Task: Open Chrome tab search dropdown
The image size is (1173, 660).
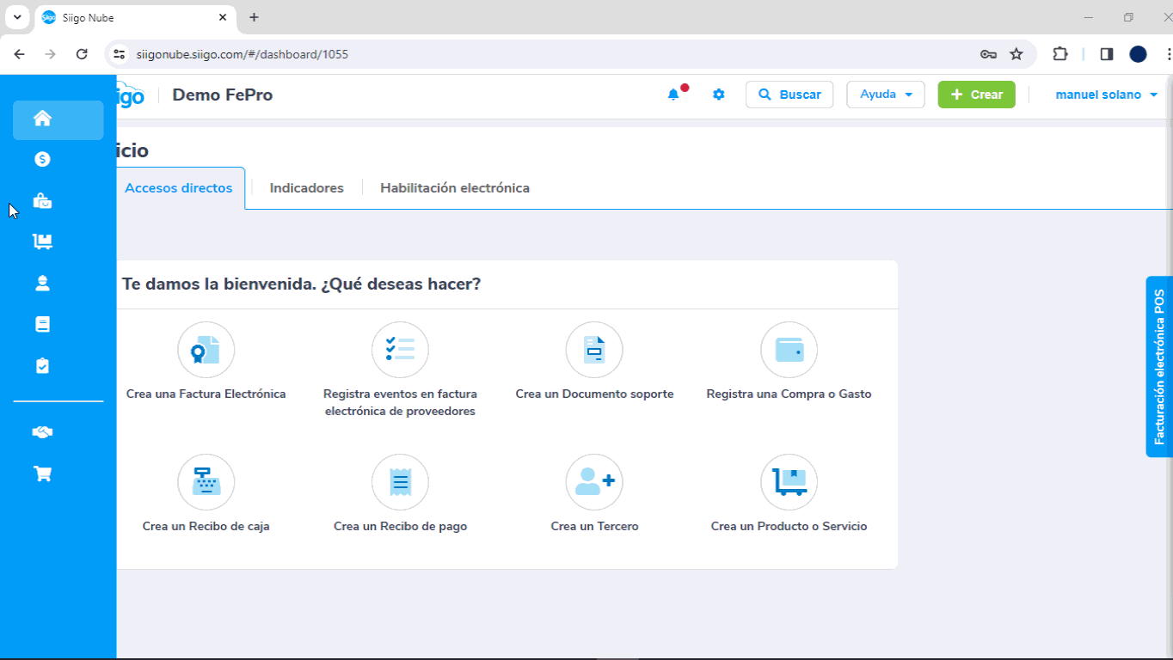Action: [16, 17]
